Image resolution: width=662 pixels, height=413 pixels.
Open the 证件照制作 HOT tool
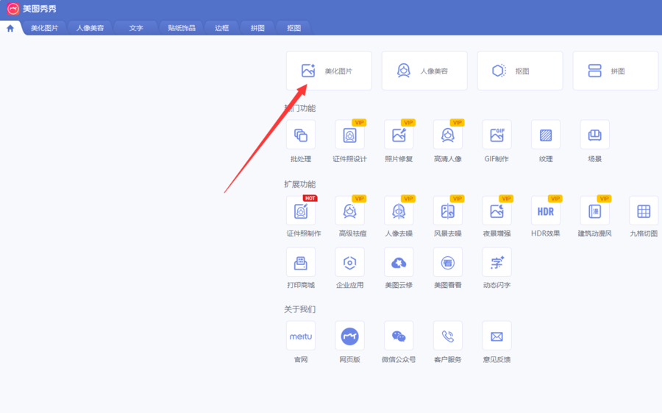[x=301, y=211]
